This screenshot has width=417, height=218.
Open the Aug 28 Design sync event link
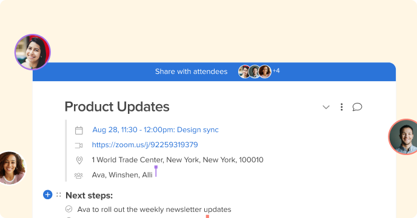[x=155, y=130]
